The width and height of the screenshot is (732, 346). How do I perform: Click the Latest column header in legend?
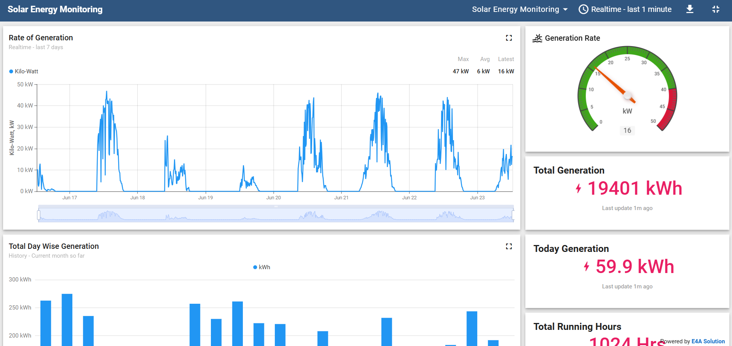pyautogui.click(x=506, y=59)
